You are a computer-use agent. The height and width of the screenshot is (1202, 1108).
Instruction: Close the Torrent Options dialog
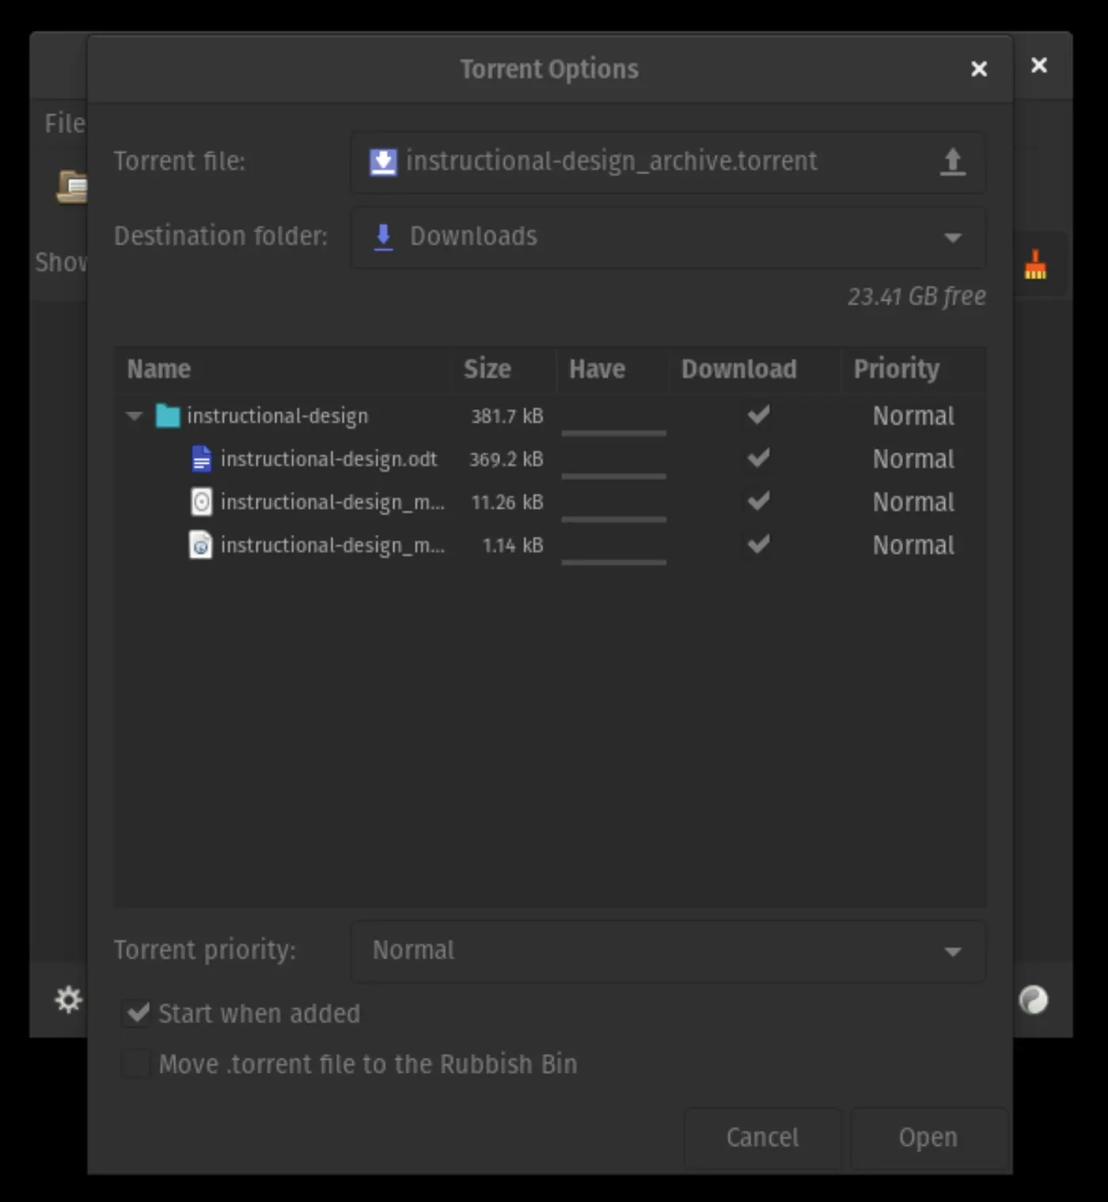coord(979,70)
